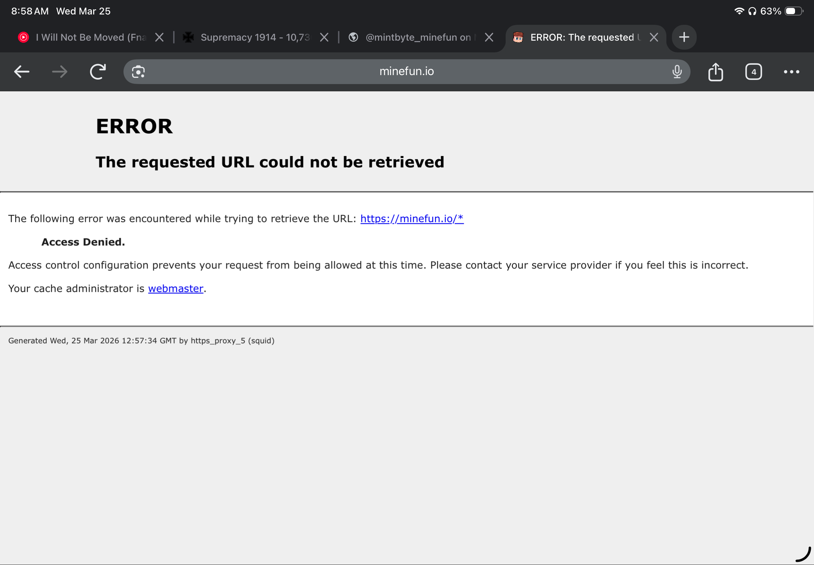814x565 pixels.
Task: Show tab switcher with 4 tabs
Action: [x=753, y=72]
